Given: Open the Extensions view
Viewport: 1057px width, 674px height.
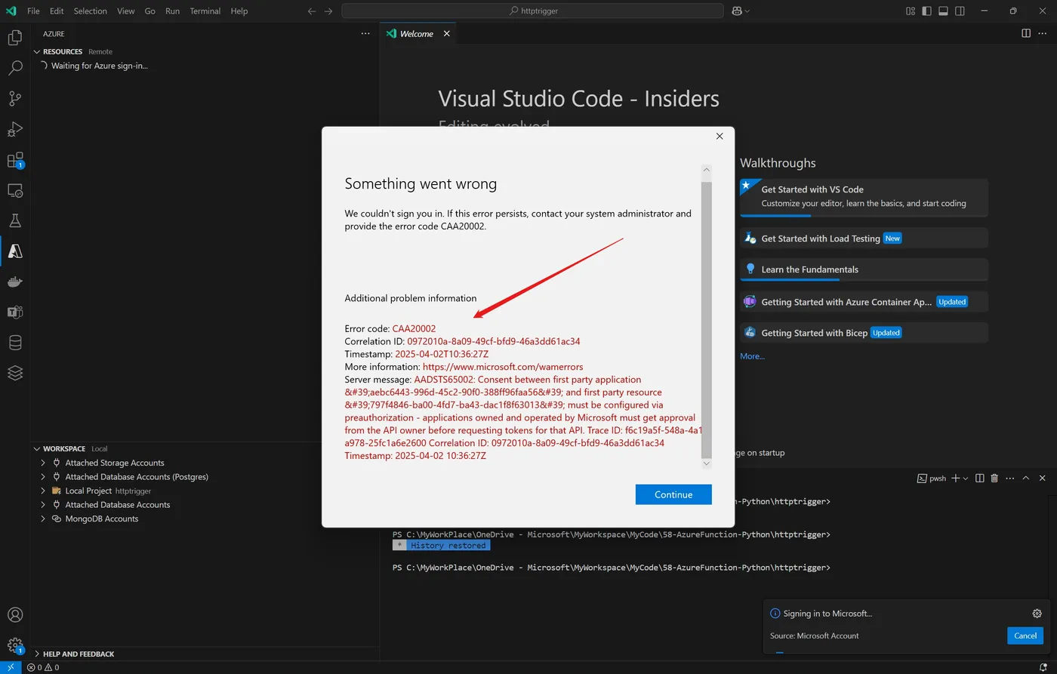Looking at the screenshot, I should [15, 160].
